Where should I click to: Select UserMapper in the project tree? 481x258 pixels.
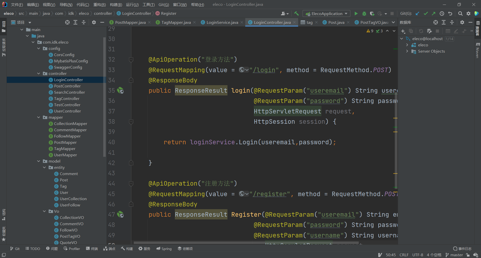point(65,155)
